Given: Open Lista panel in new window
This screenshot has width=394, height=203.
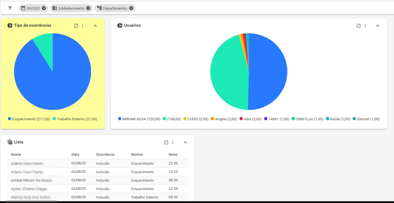Looking at the screenshot, I should [166, 142].
